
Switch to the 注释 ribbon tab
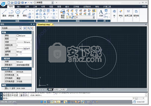(x=27, y=6)
